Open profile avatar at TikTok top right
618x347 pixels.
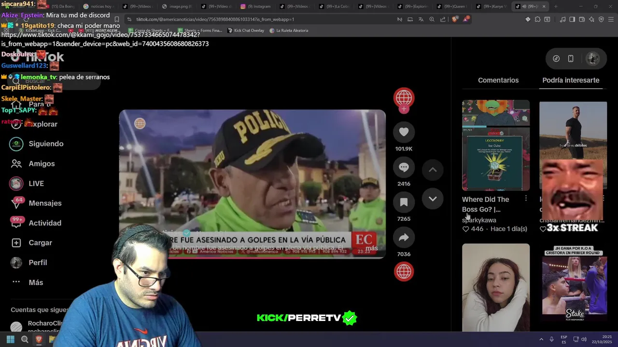point(592,58)
